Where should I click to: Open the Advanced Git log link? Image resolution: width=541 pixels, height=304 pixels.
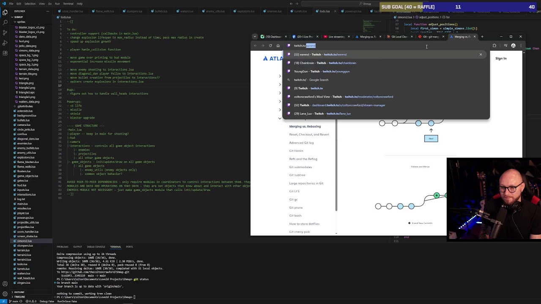[301, 143]
